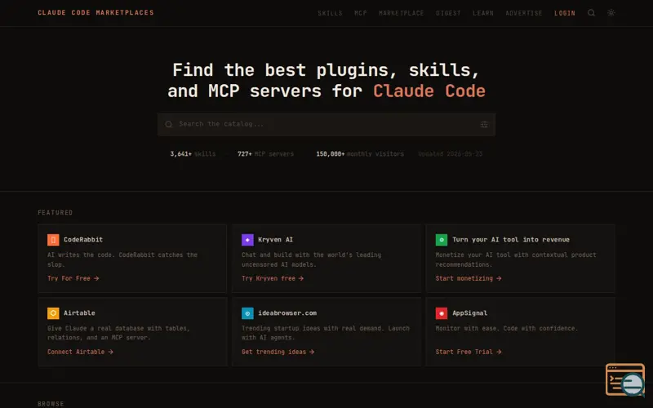Viewport: 653px width, 408px height.
Task: Click the orange CodeRabbit logo icon
Action: (53, 240)
